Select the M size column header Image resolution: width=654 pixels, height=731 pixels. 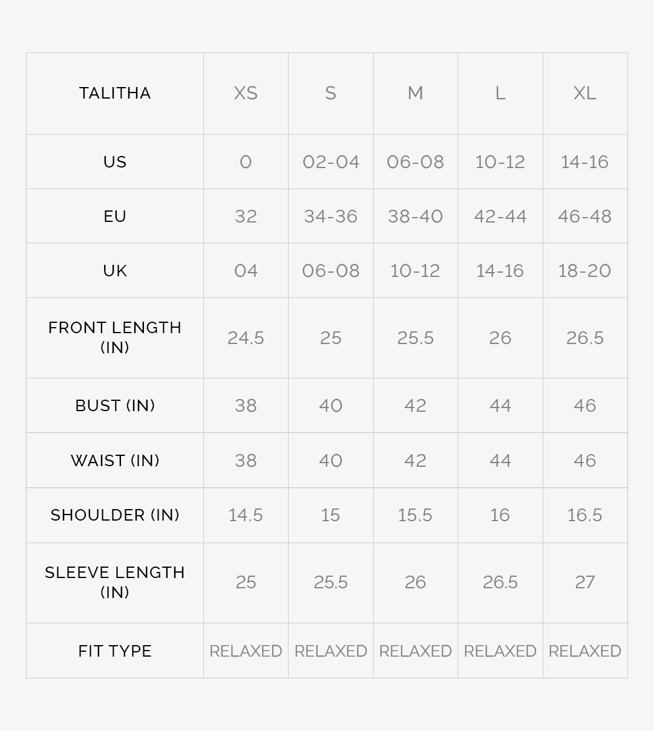pyautogui.click(x=415, y=93)
